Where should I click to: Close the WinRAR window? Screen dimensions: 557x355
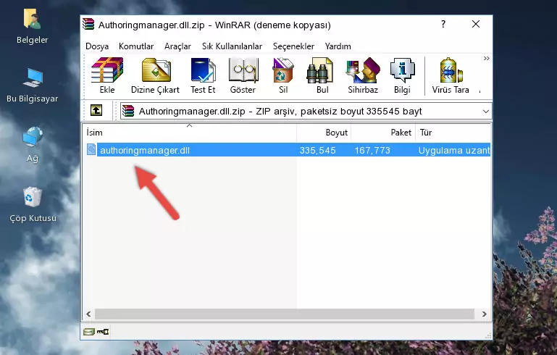click(x=476, y=24)
